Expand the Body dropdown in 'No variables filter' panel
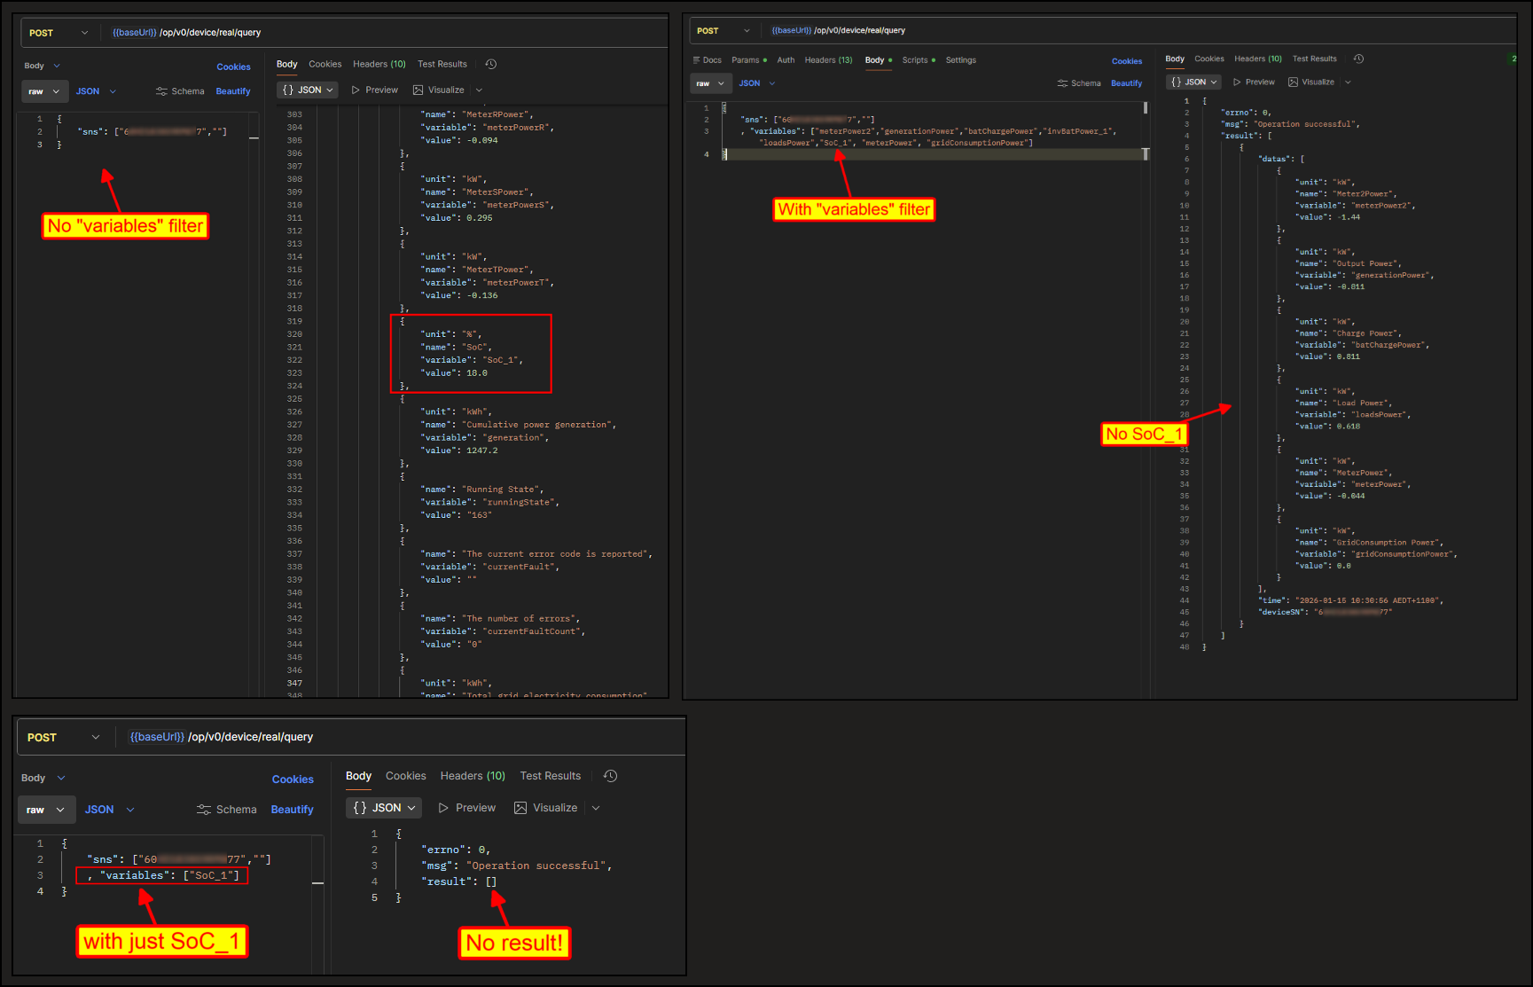This screenshot has height=987, width=1533. coord(43,66)
